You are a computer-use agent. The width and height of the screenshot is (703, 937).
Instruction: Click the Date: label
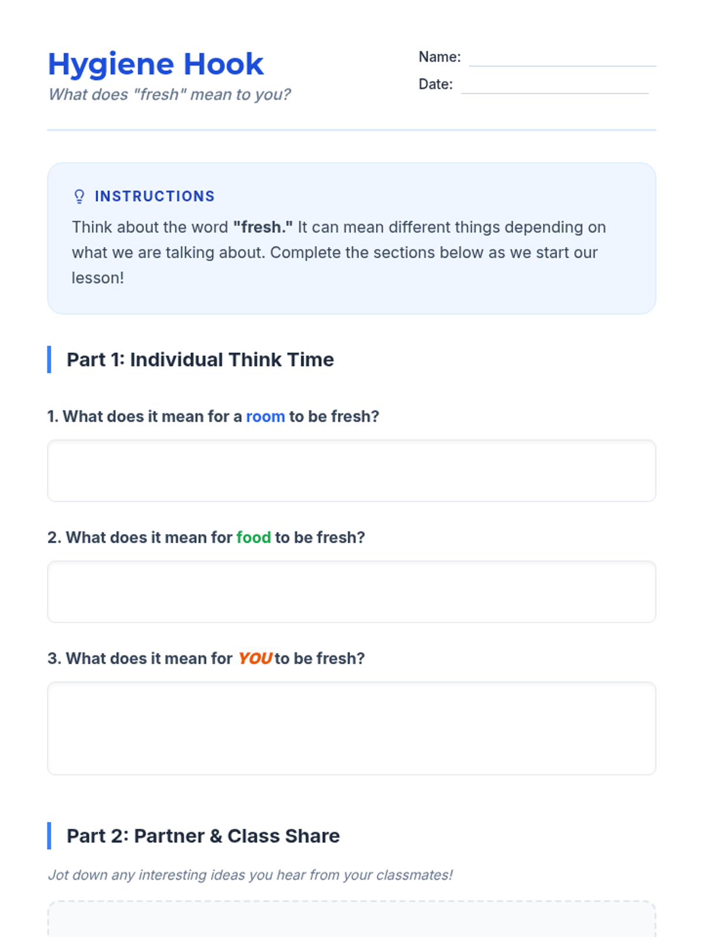(435, 84)
